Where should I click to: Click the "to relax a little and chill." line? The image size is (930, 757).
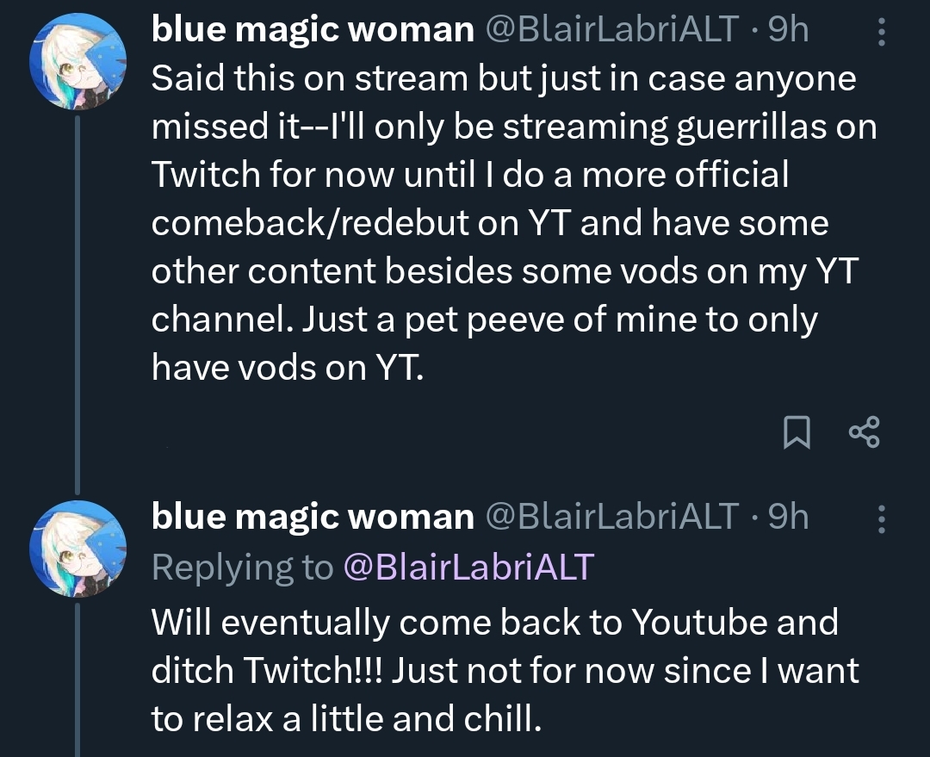[x=347, y=719]
